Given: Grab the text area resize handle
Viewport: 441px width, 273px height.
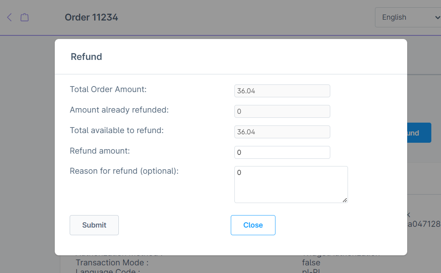Looking at the screenshot, I should 345,200.
